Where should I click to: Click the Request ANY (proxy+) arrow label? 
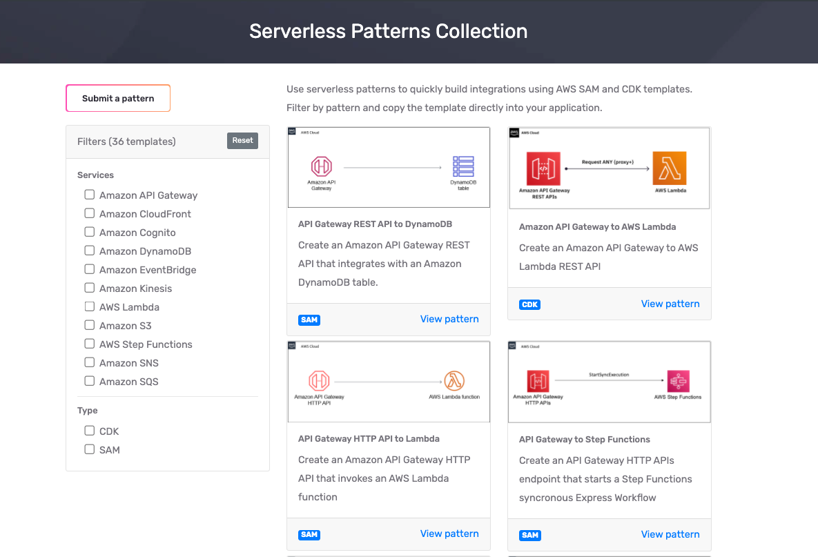point(607,162)
